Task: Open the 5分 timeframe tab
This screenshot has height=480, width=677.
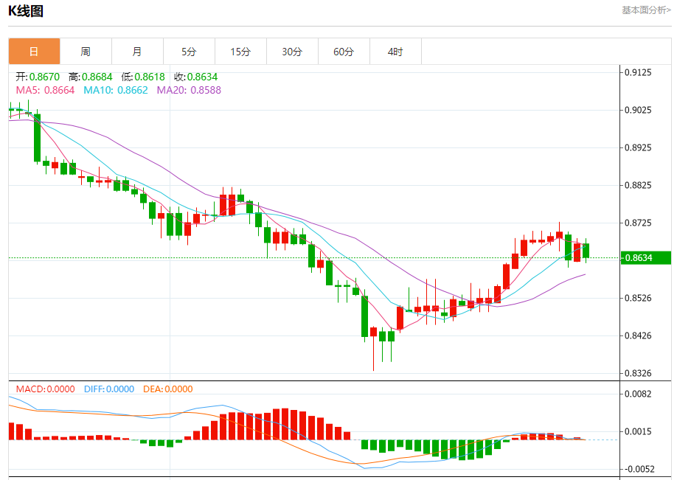Action: coord(189,52)
